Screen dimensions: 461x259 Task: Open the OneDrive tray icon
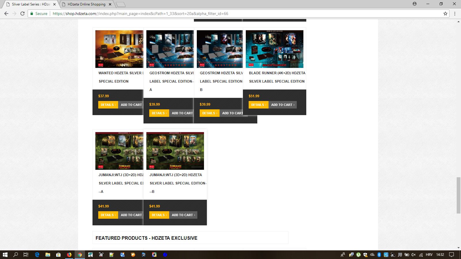click(x=372, y=255)
